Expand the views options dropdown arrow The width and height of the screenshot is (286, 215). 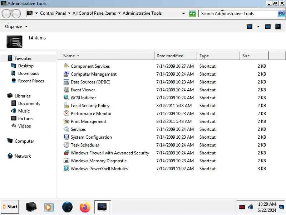258,27
